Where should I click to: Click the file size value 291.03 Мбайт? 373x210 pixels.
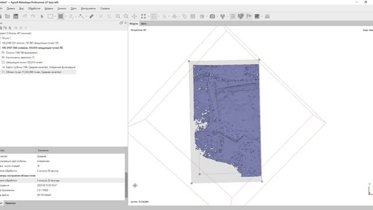44,195
